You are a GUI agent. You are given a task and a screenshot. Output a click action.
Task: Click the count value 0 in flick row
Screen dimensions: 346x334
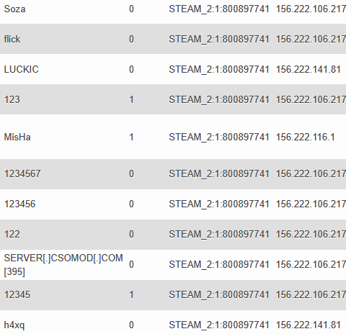click(x=131, y=39)
